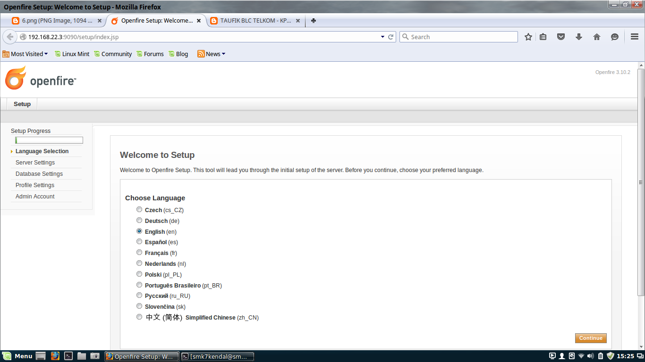The height and width of the screenshot is (362, 645).
Task: Pick the Nederlands (nl) radio button
Action: coord(139,263)
